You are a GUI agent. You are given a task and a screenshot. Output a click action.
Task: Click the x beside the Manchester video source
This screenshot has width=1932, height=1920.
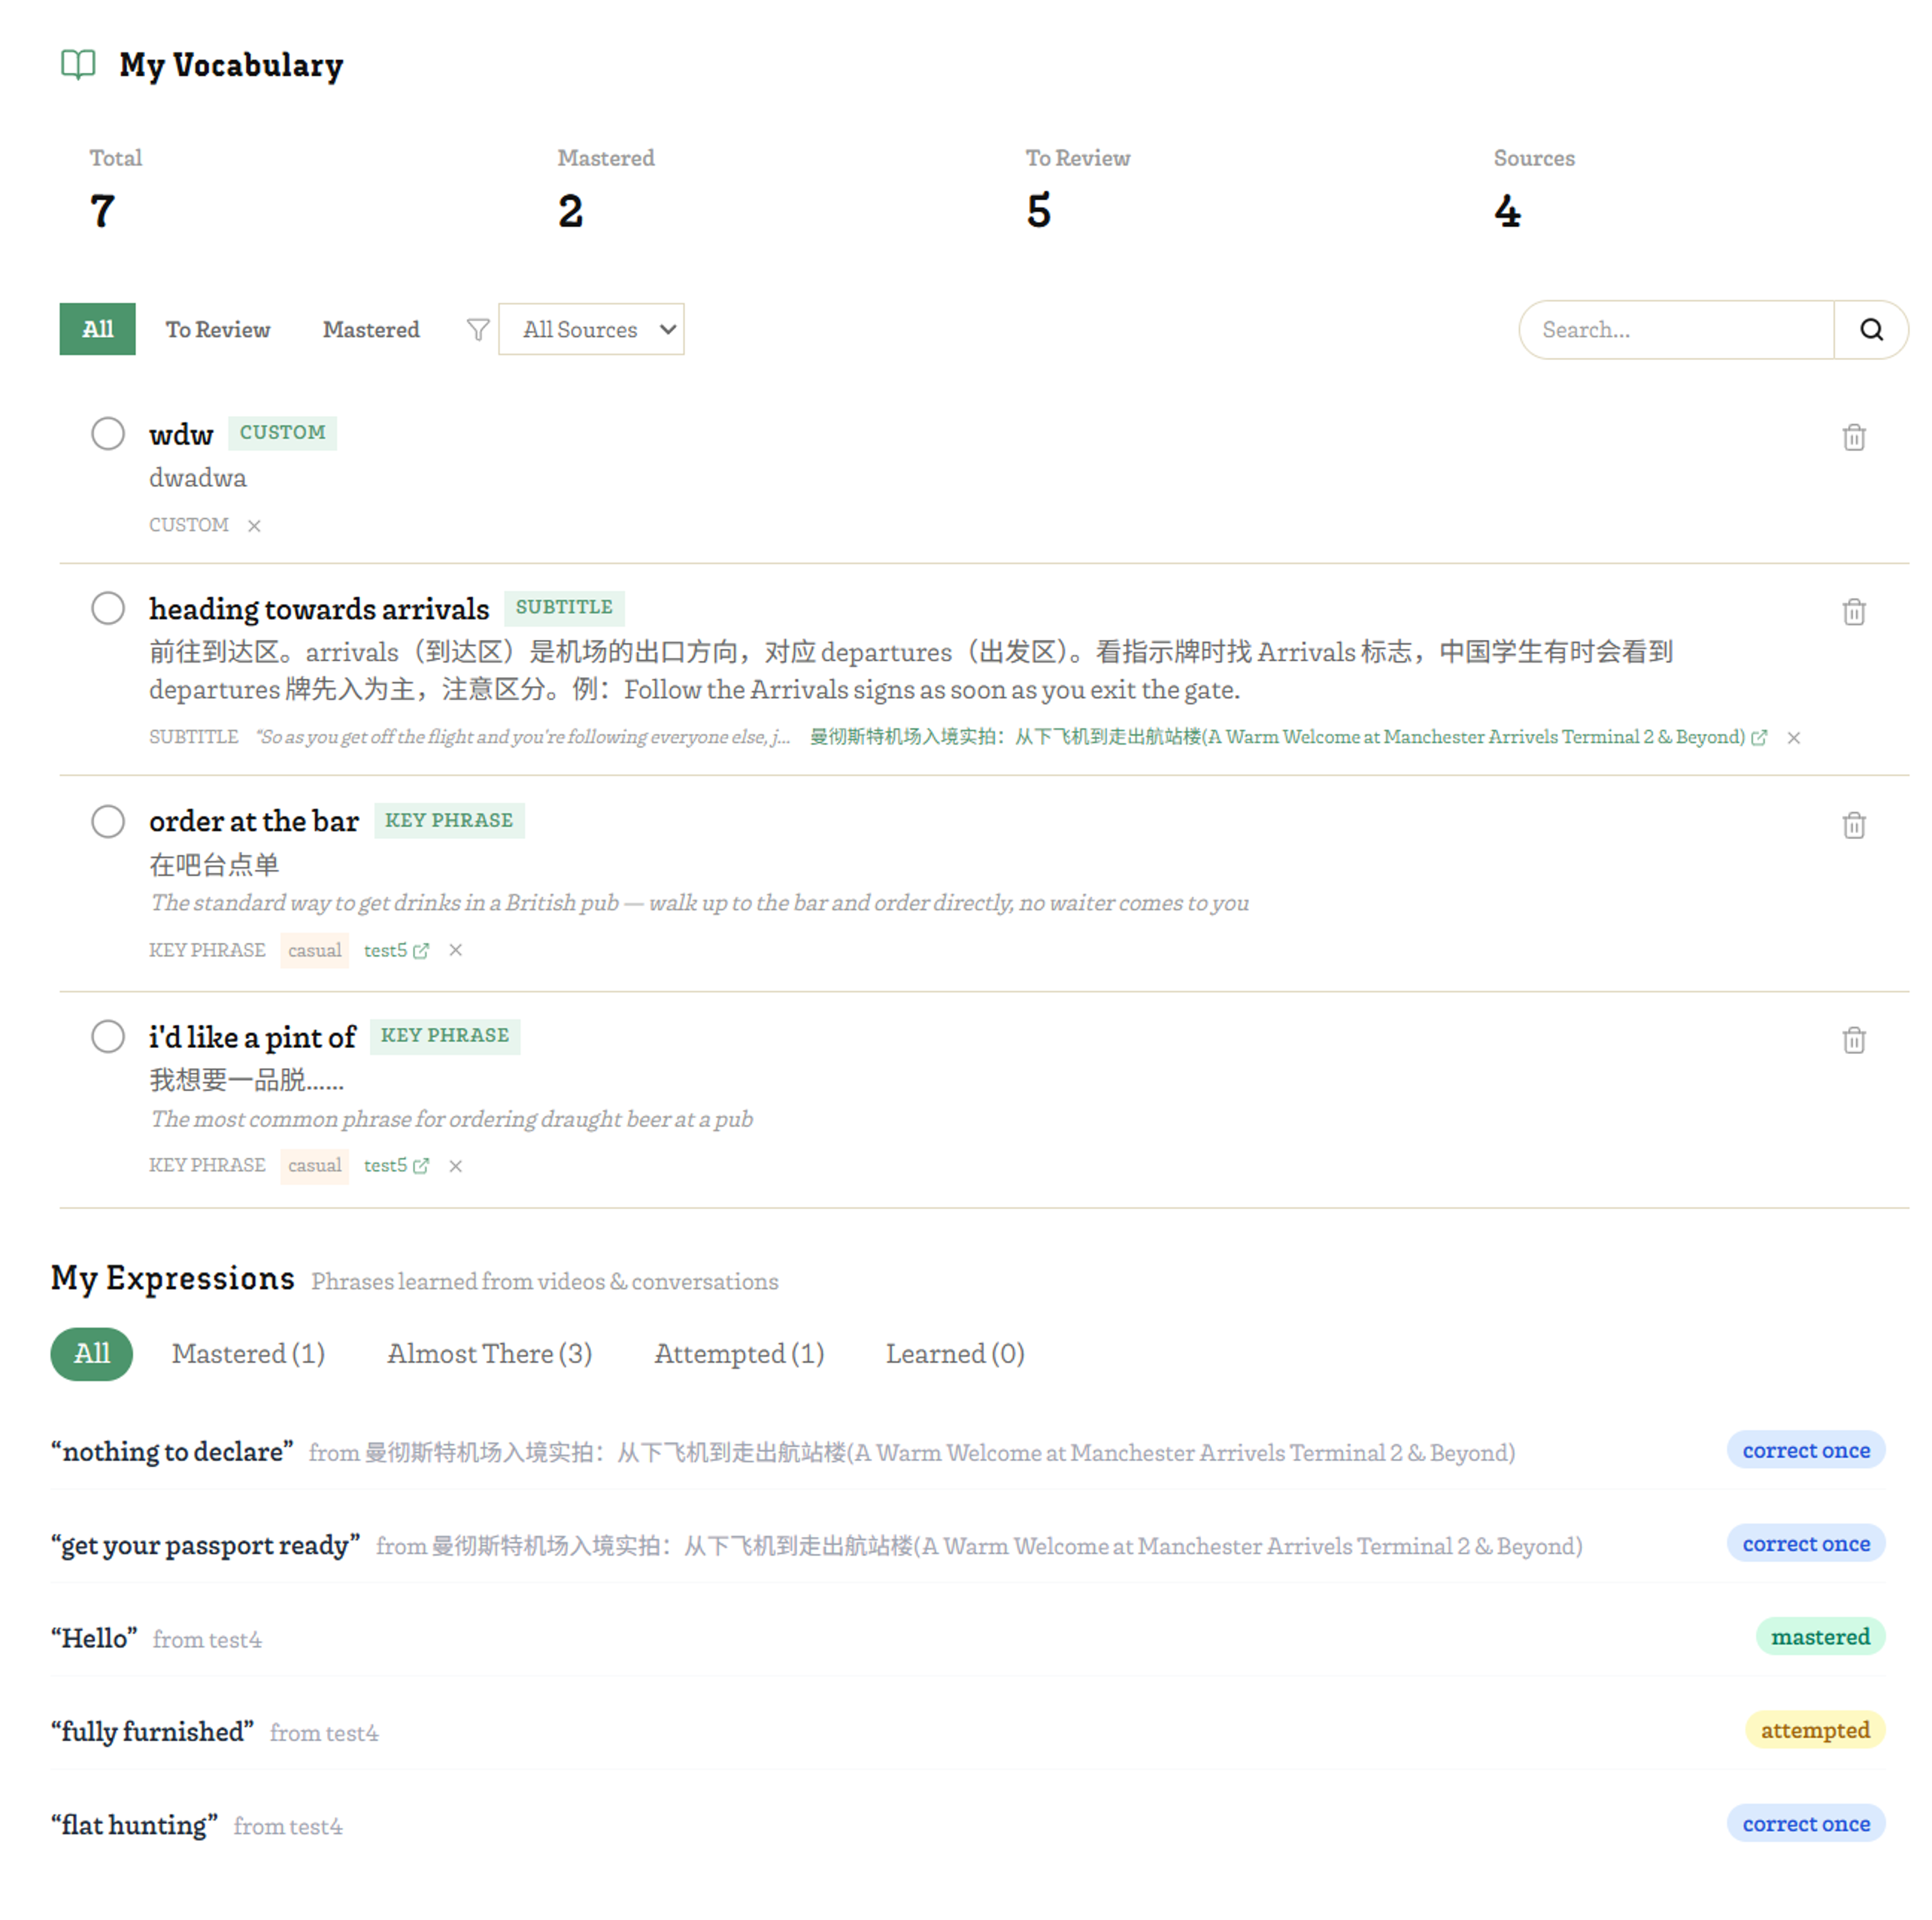(x=1793, y=738)
